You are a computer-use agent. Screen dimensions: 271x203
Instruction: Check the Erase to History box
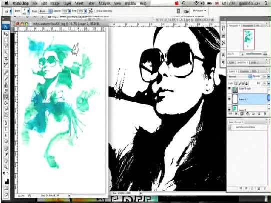point(95,11)
